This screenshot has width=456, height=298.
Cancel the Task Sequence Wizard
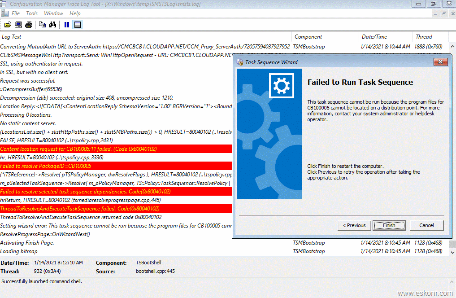tap(426, 225)
